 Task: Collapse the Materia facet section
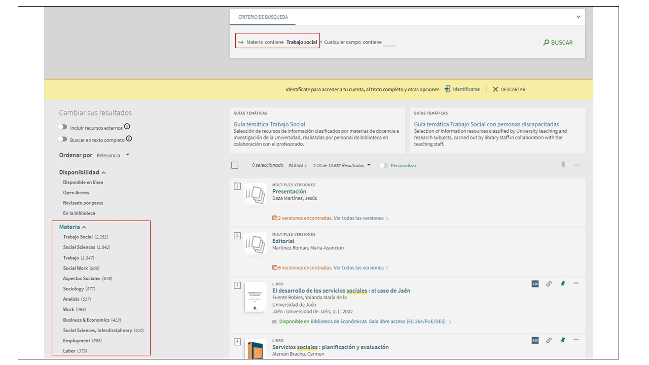84,227
